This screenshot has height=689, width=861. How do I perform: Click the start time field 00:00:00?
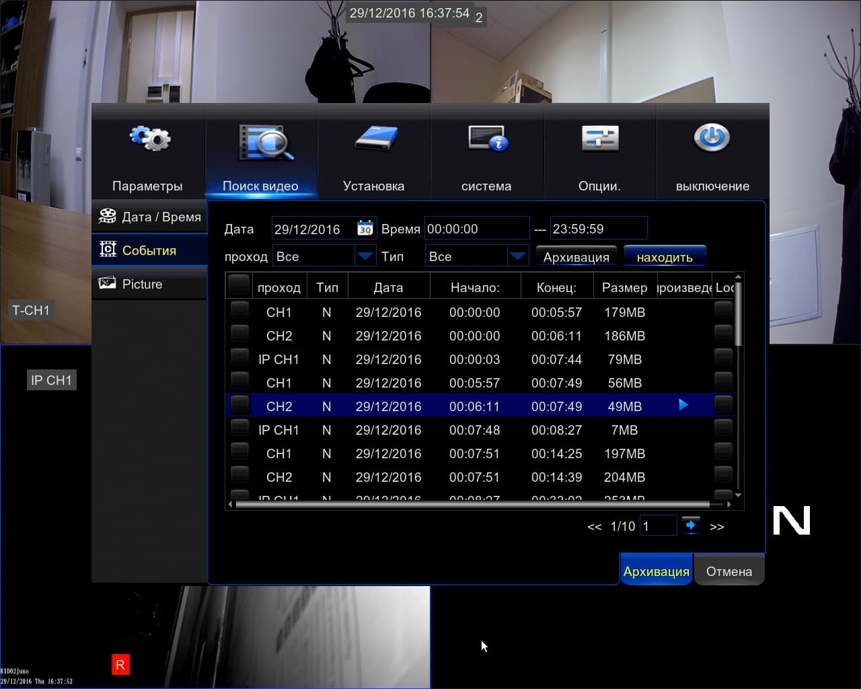(x=477, y=229)
